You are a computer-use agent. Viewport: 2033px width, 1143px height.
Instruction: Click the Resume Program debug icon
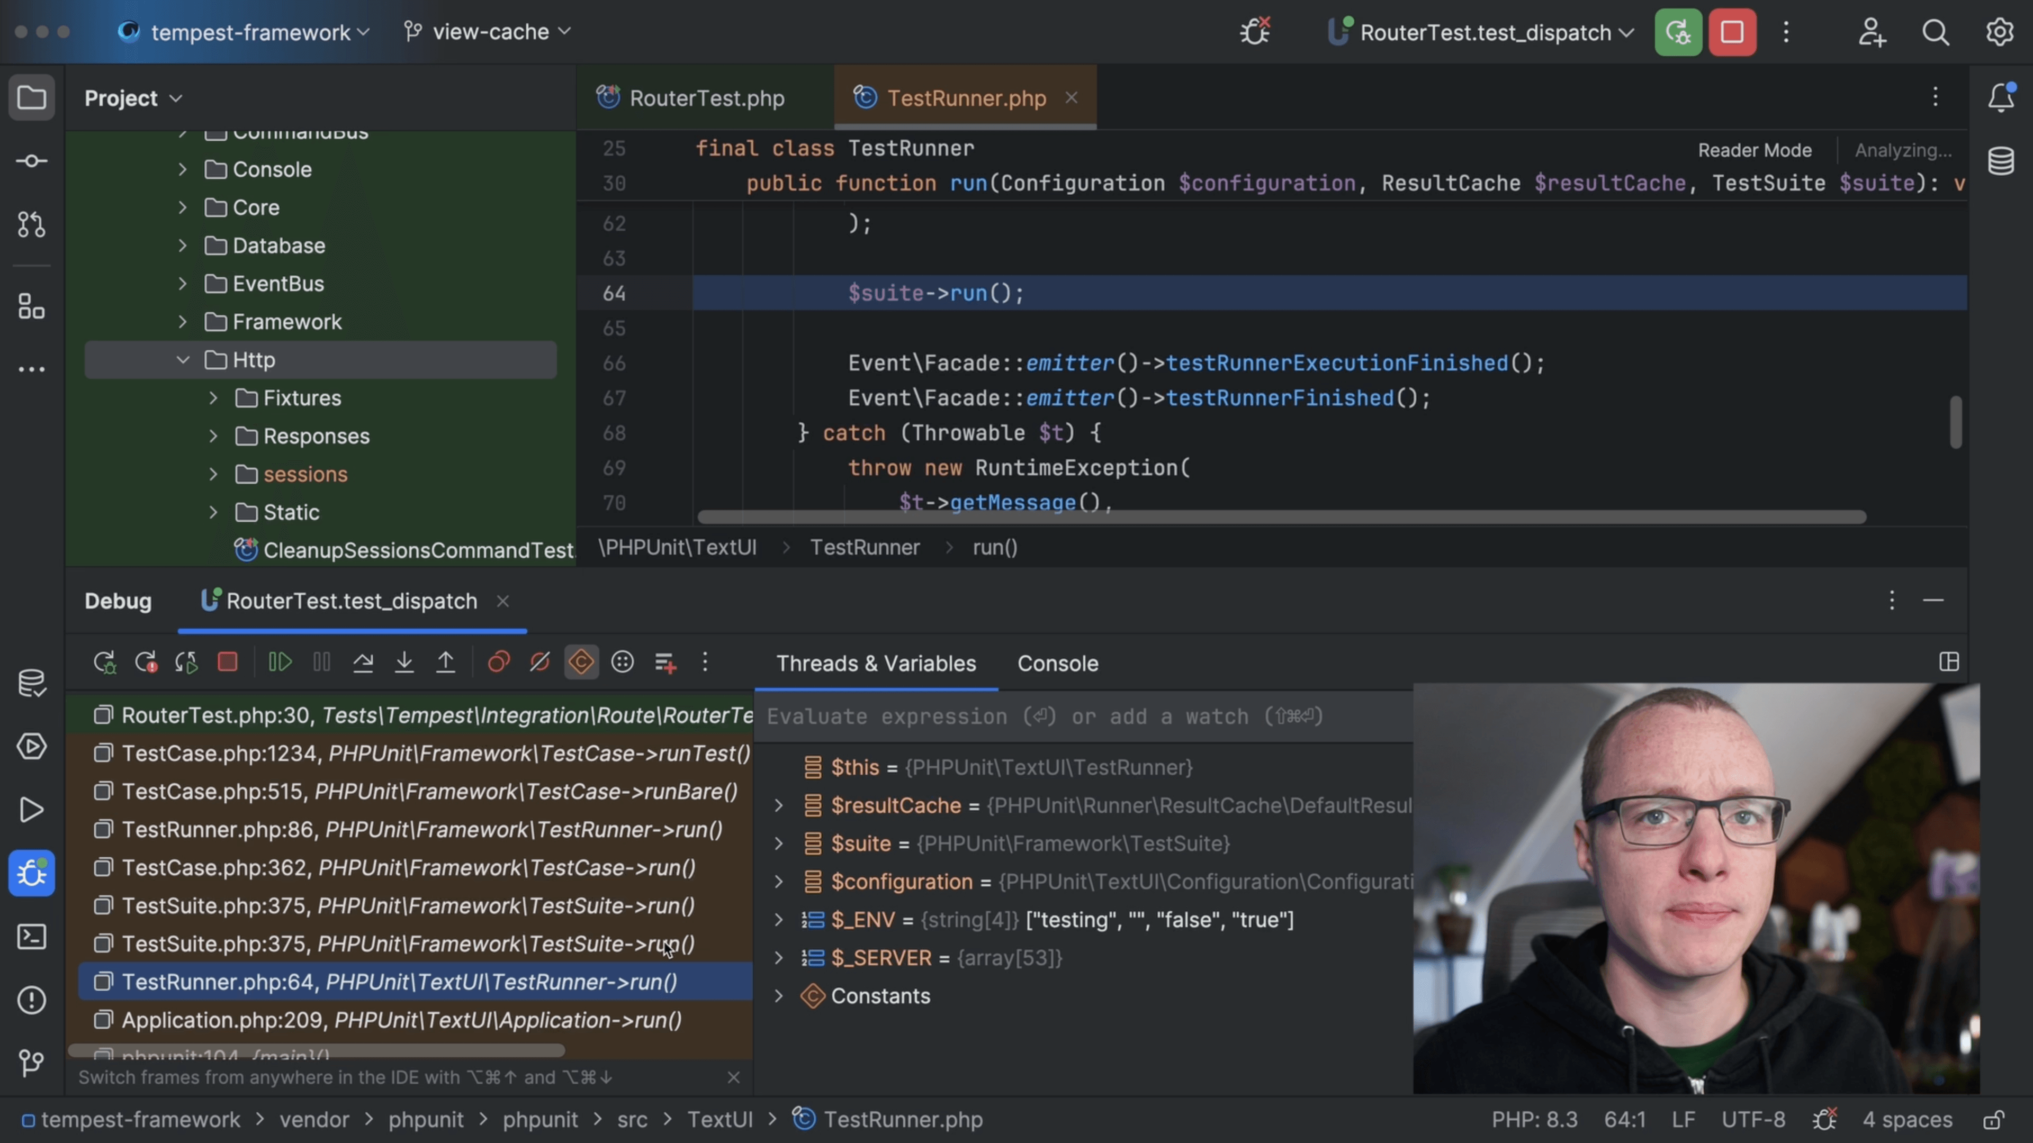(280, 662)
